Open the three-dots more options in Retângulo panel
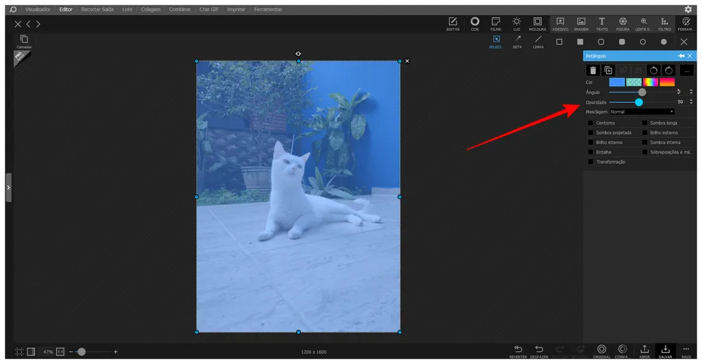The image size is (702, 364). tap(686, 71)
